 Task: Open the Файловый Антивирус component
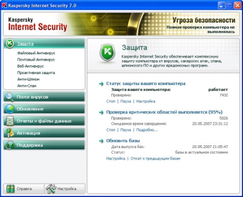tap(36, 53)
